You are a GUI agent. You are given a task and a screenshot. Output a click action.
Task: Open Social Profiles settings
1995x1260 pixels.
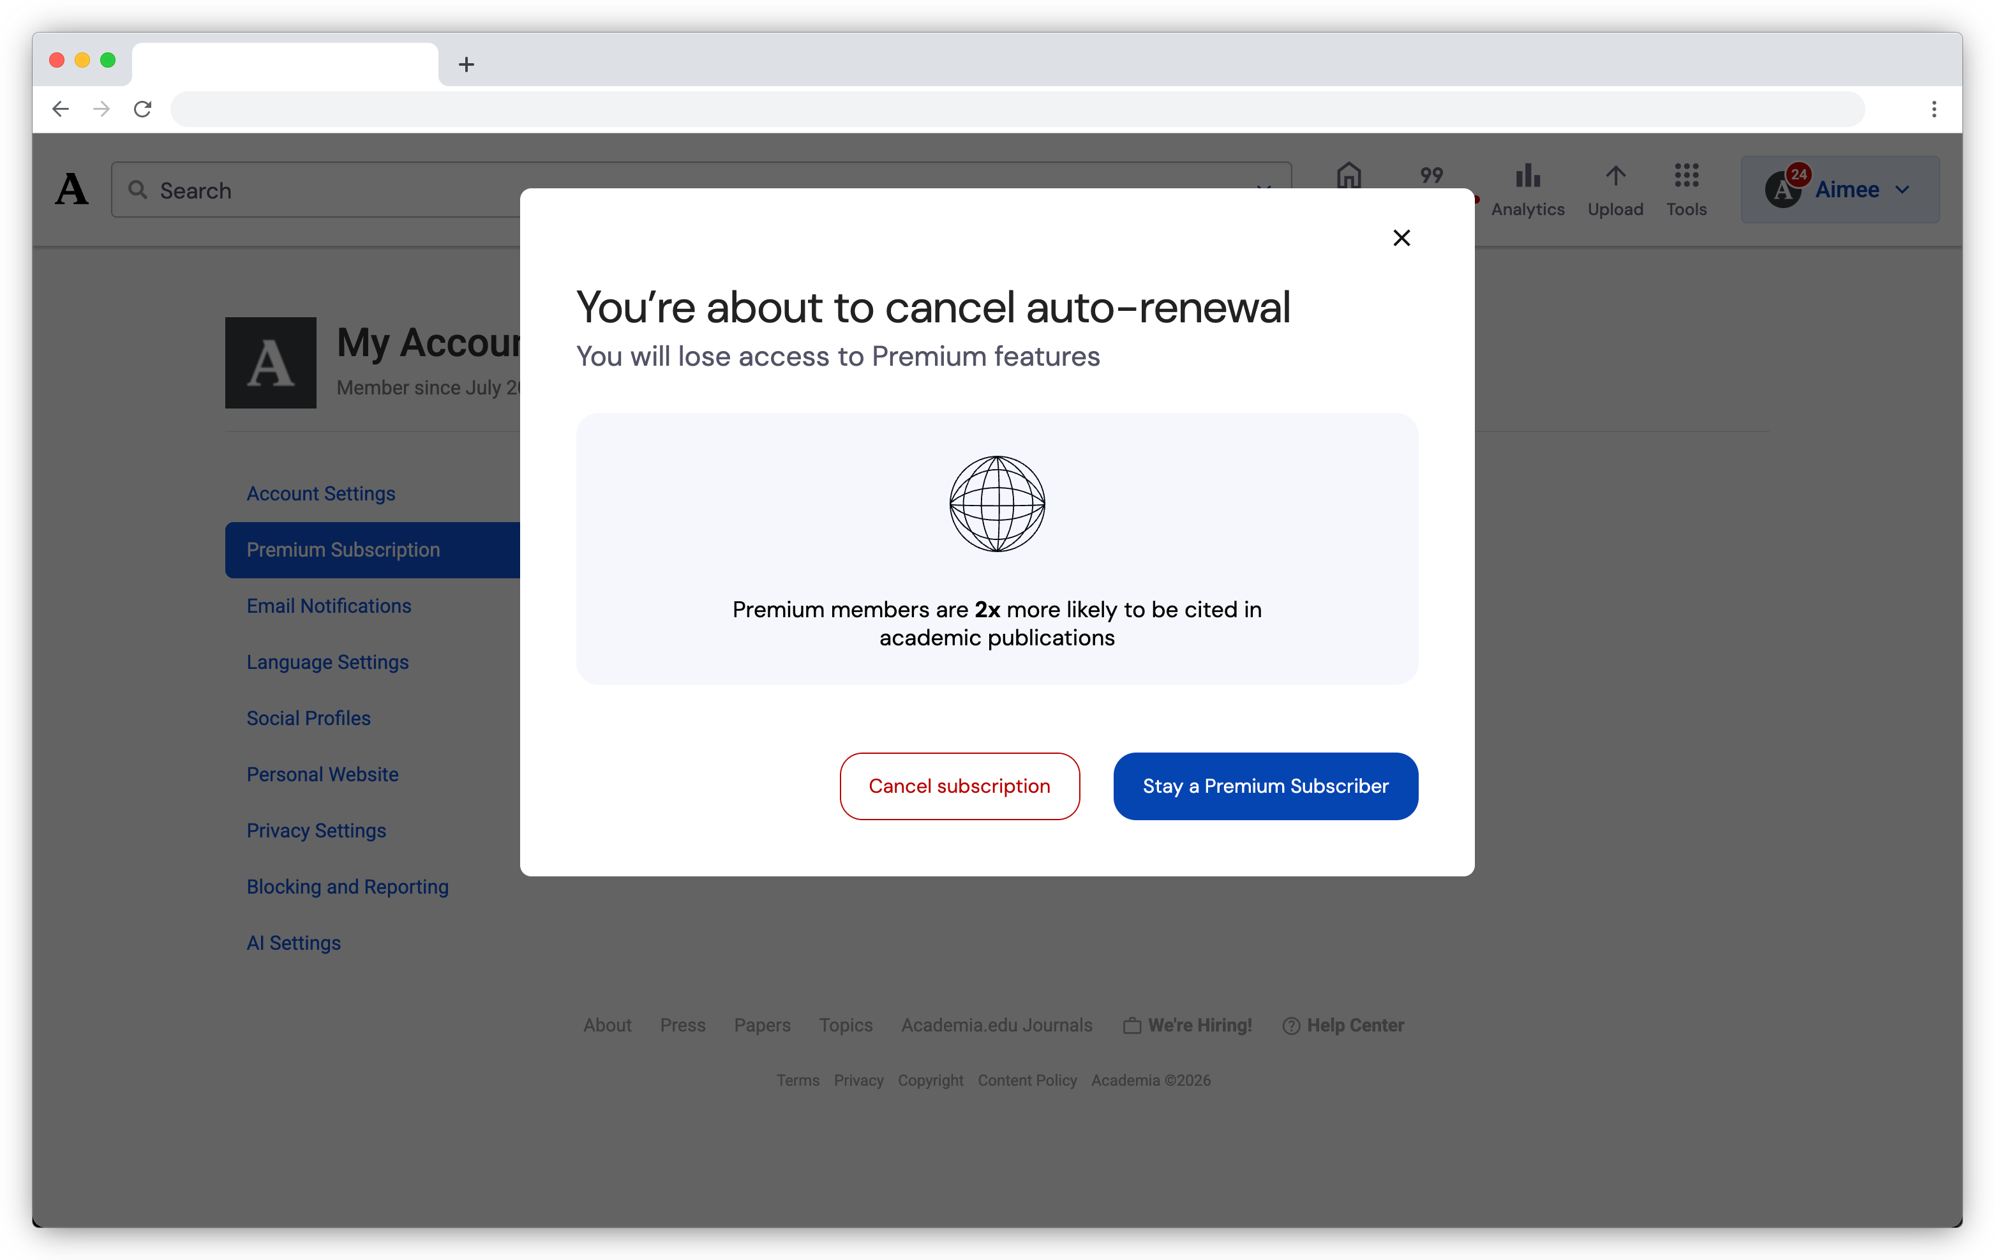308,718
